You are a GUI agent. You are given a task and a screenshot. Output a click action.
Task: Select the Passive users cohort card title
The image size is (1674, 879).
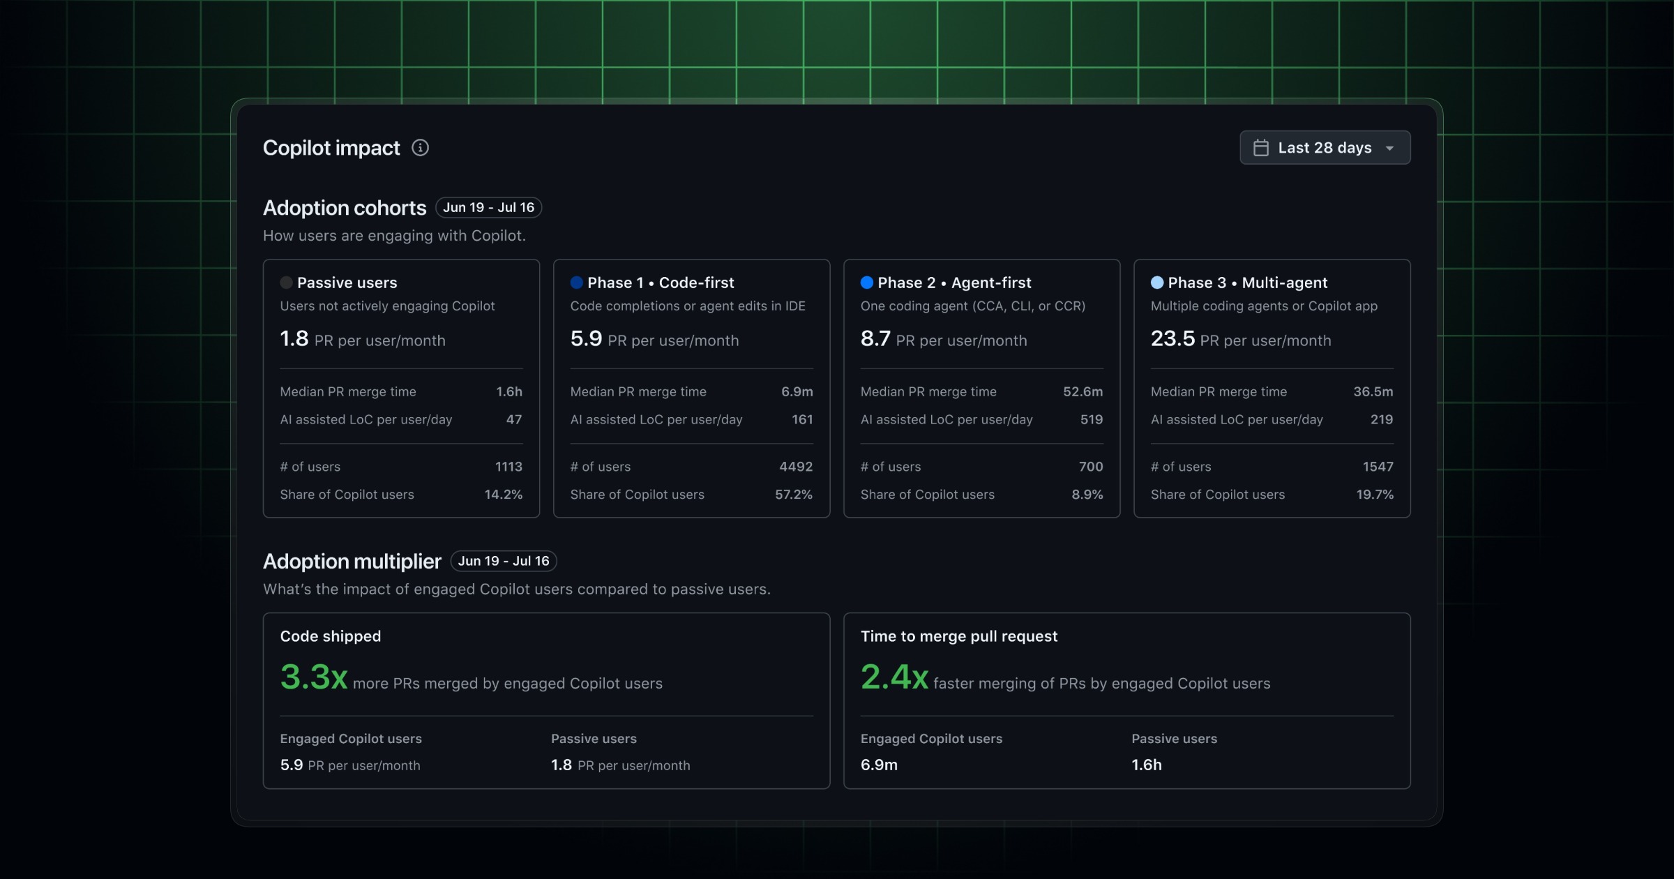(347, 283)
